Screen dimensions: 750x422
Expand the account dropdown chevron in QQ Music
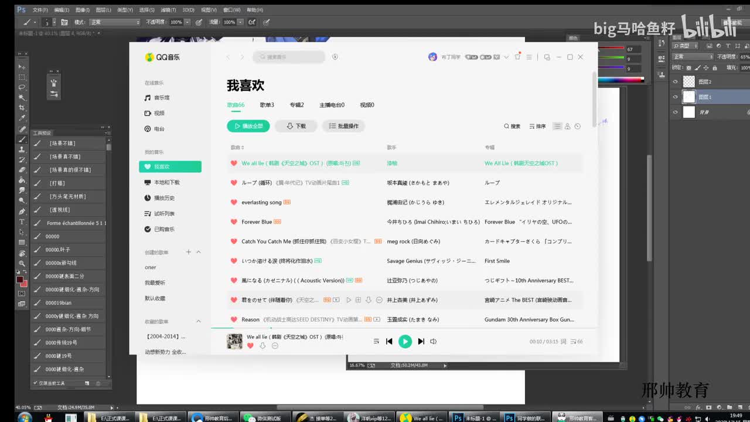point(506,57)
